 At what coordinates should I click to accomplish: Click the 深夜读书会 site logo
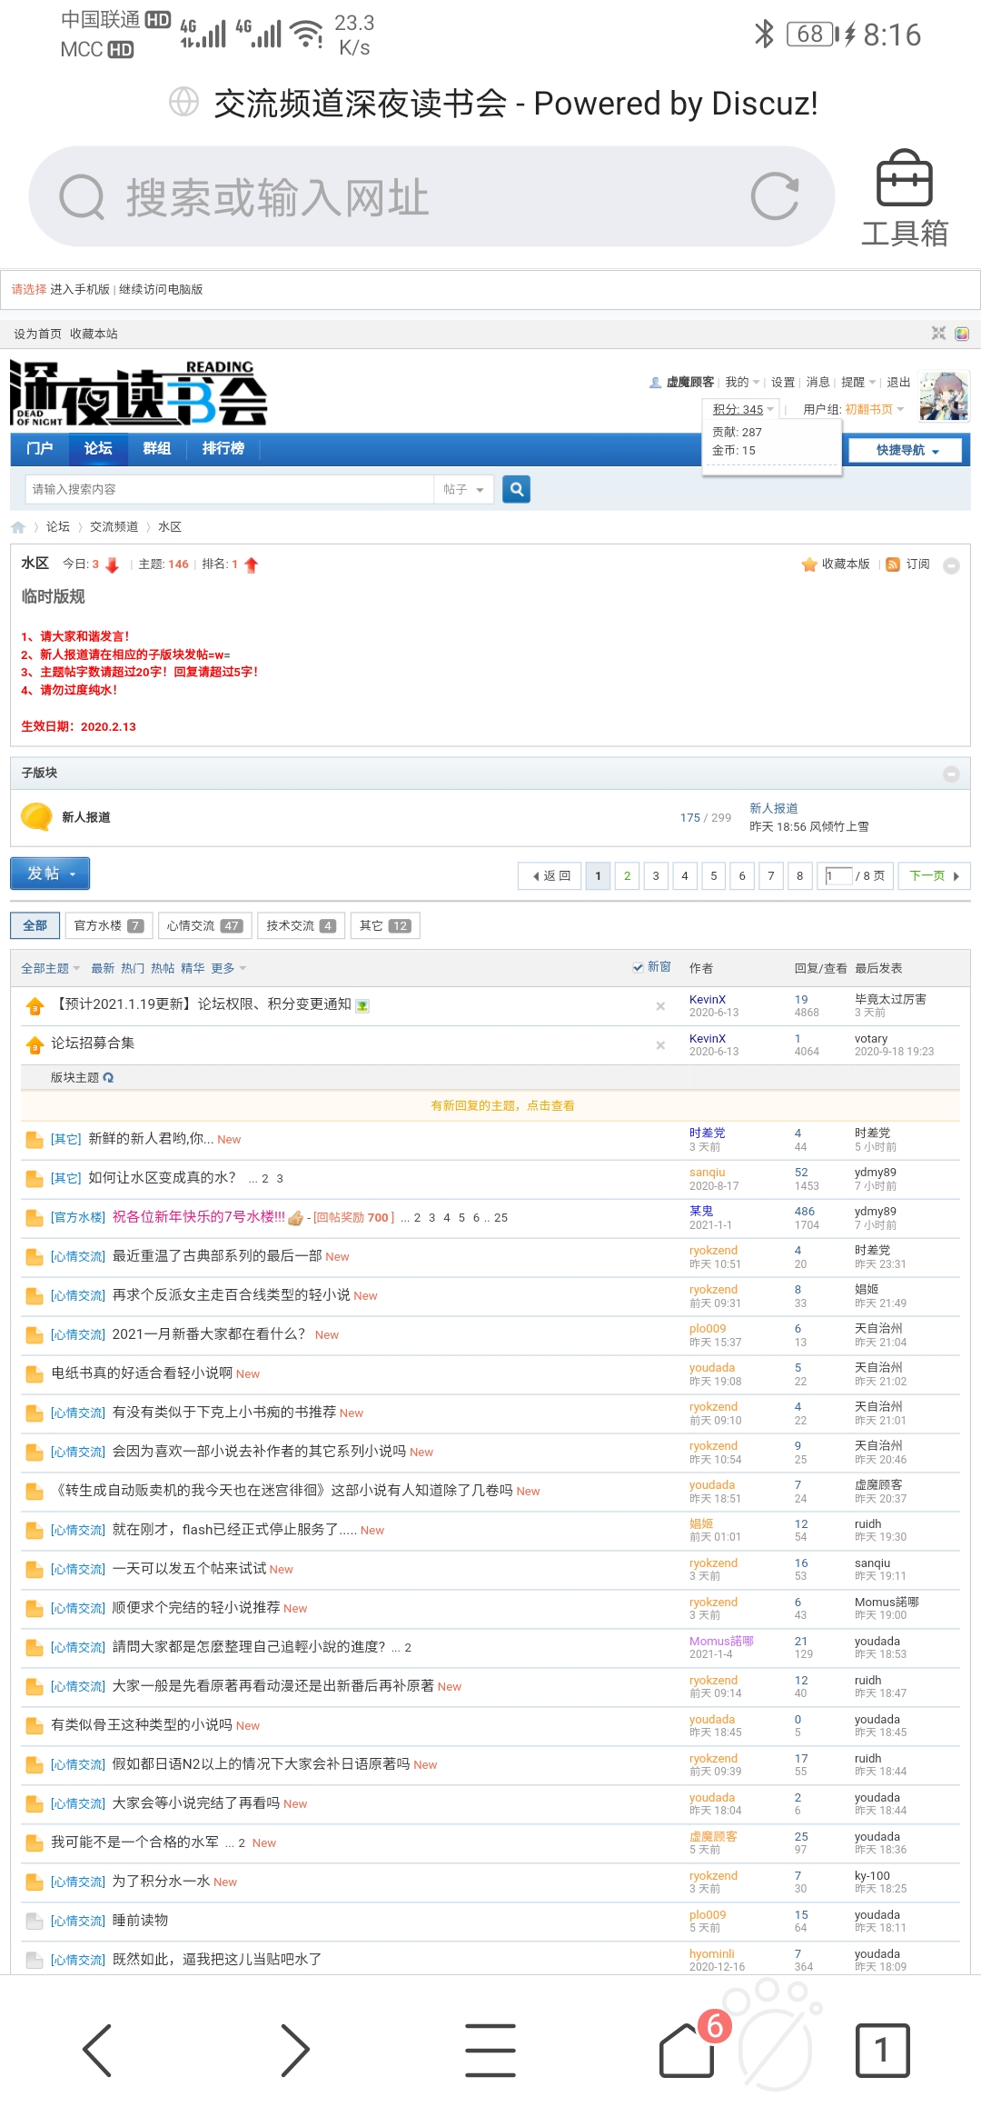pos(138,394)
